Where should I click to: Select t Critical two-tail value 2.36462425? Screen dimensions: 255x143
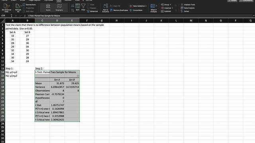pos(57,120)
